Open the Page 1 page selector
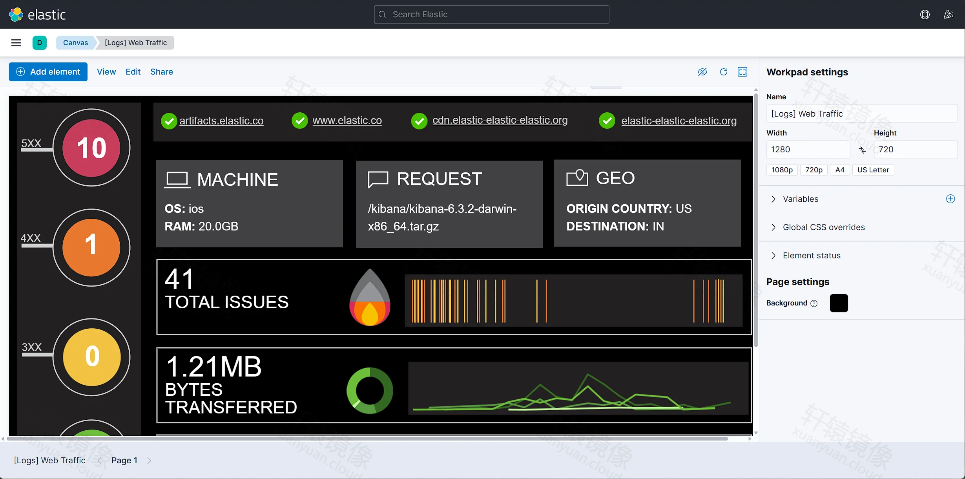Viewport: 965px width, 479px height. pyautogui.click(x=124, y=461)
